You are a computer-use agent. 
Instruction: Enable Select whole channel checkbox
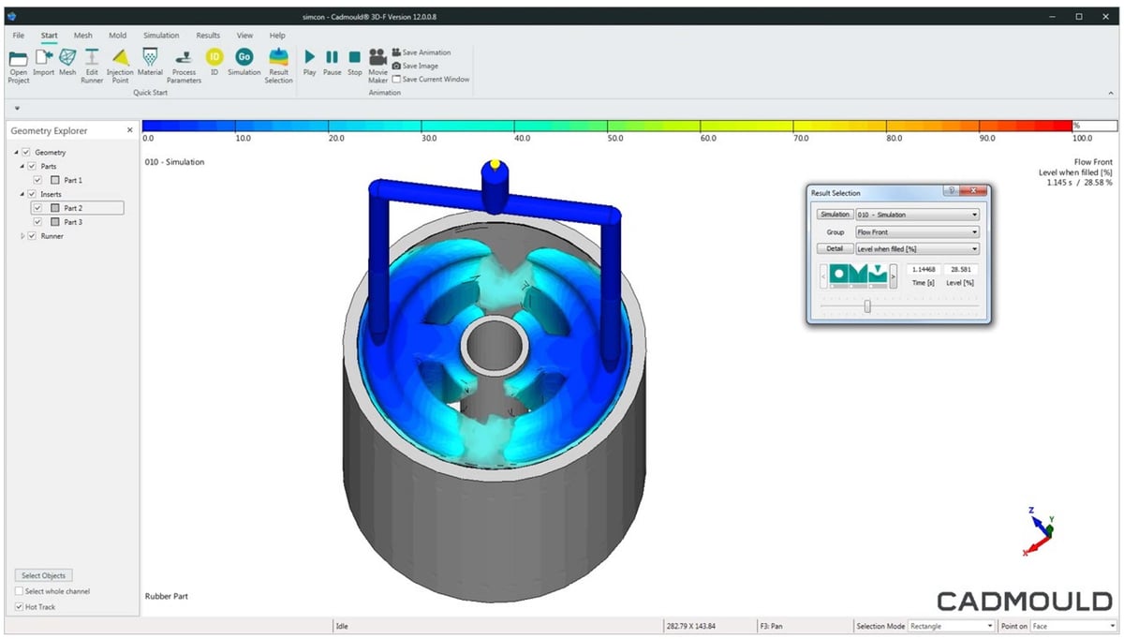point(20,591)
